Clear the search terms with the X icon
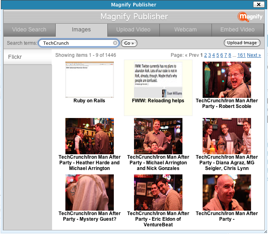This screenshot has width=268, height=234. coord(115,43)
